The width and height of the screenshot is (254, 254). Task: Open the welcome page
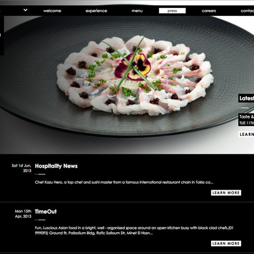click(x=52, y=11)
